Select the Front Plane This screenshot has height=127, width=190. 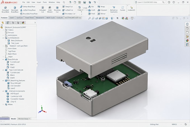pos(11,49)
